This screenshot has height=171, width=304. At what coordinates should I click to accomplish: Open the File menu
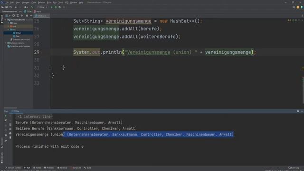coord(7,2)
